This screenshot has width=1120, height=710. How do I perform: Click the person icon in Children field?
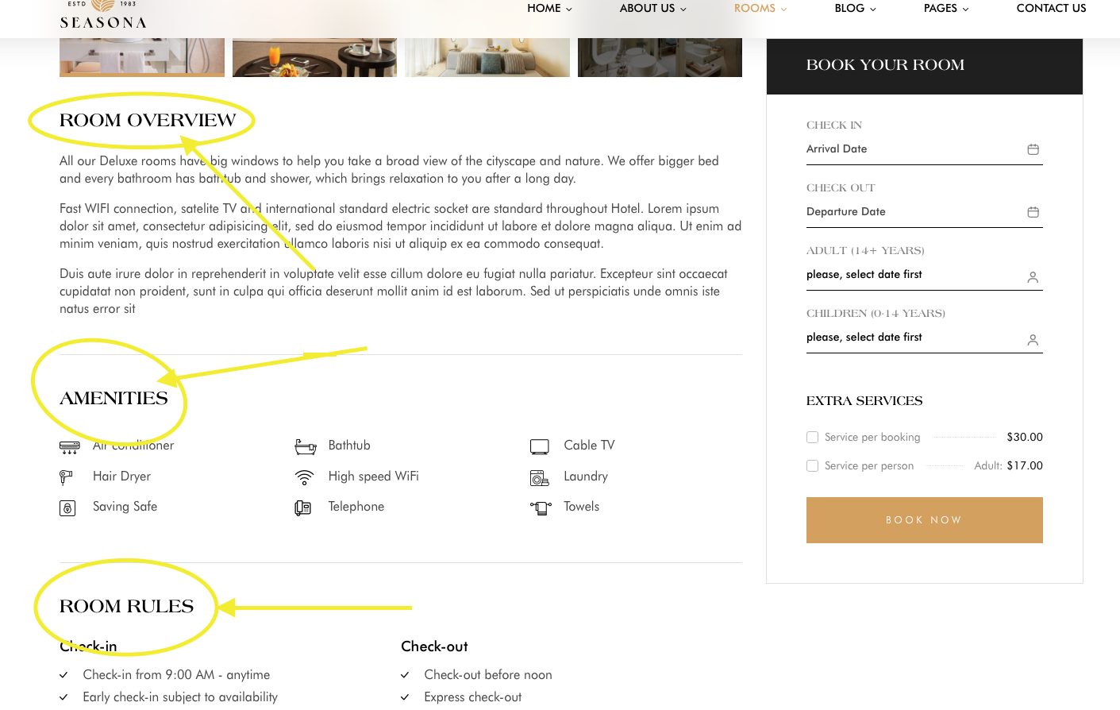coord(1033,340)
